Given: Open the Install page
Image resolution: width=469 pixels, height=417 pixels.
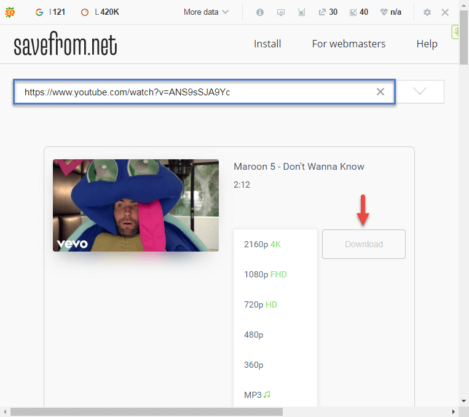Looking at the screenshot, I should [x=267, y=44].
